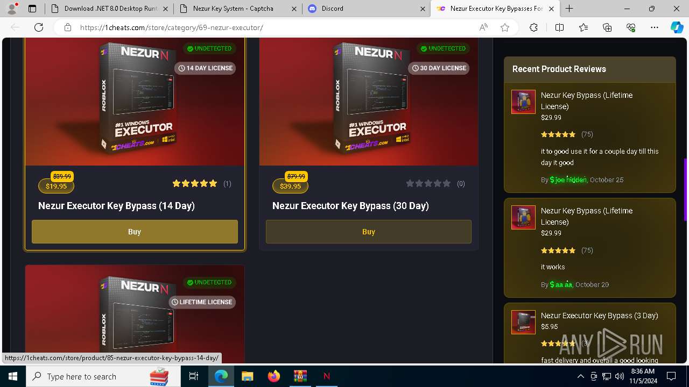689x387 pixels.
Task: Refresh the page with the reload icon
Action: tap(39, 27)
